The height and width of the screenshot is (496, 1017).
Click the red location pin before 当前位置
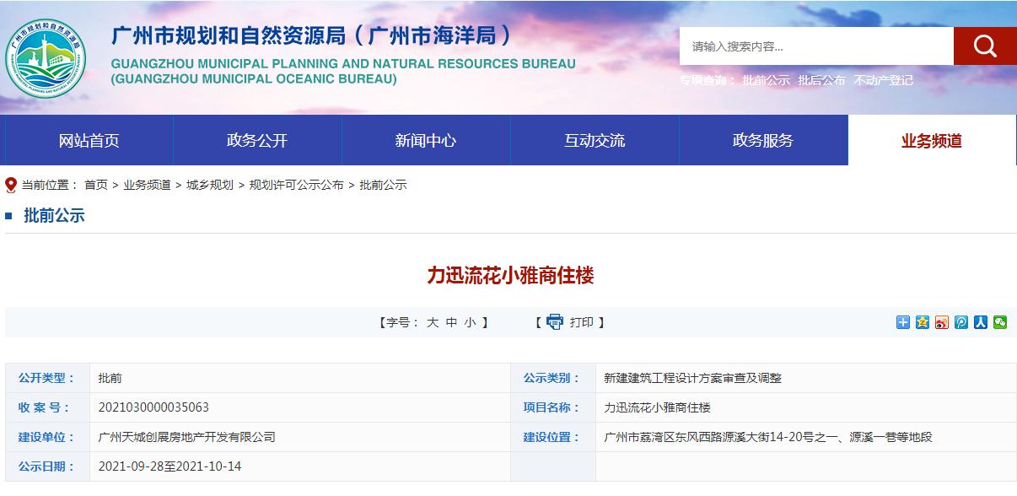10,184
